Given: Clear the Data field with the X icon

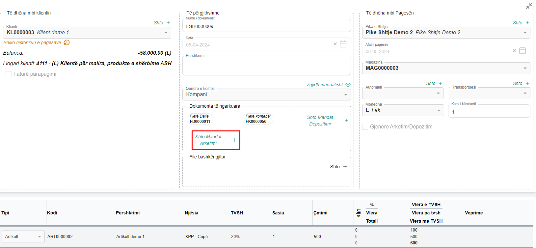Looking at the screenshot, I should tap(335, 44).
